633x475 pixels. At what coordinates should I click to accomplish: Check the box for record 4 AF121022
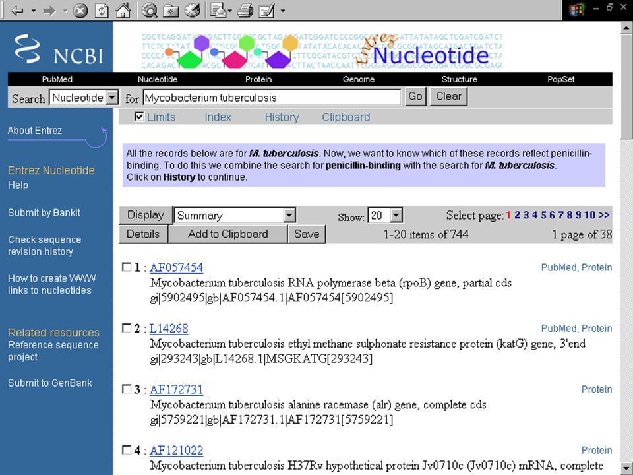point(127,450)
